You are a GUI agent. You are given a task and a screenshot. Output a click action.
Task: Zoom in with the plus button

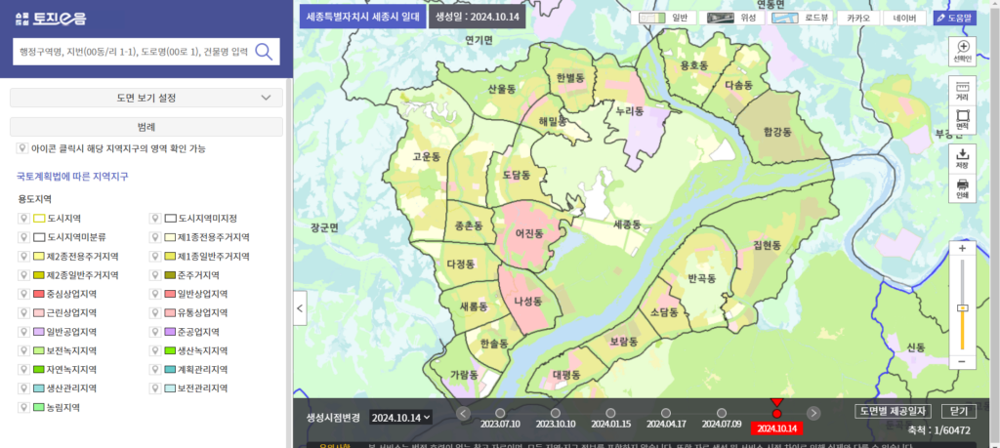click(x=962, y=249)
